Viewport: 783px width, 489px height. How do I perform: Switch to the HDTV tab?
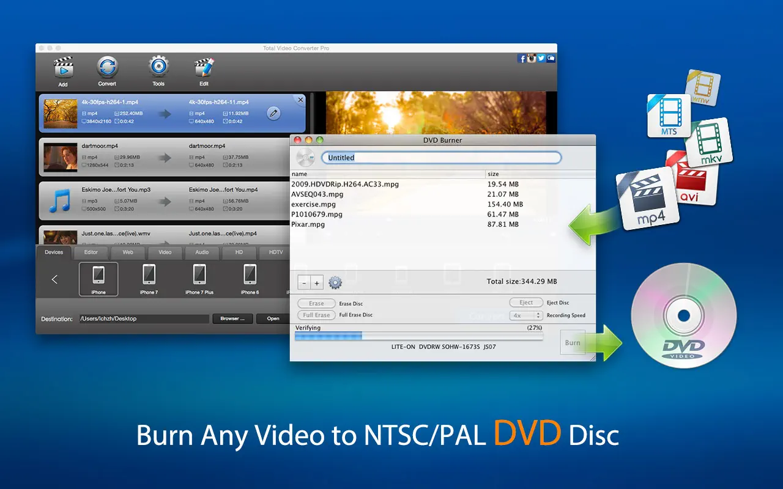pyautogui.click(x=275, y=252)
